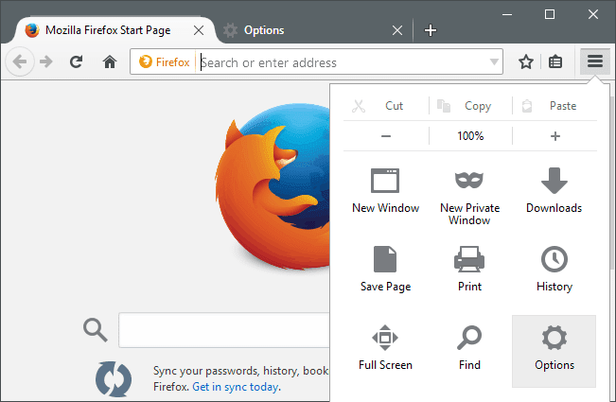Image resolution: width=616 pixels, height=402 pixels.
Task: Click the start page search box
Action: (224, 330)
